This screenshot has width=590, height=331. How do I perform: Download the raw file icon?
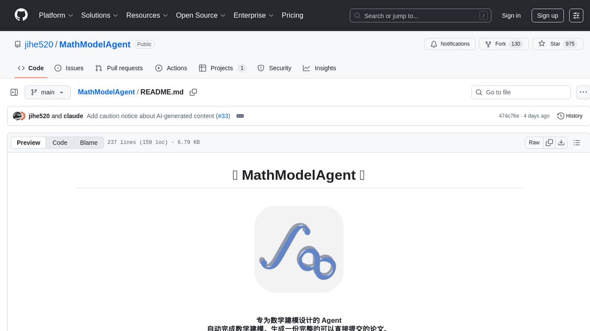[561, 143]
